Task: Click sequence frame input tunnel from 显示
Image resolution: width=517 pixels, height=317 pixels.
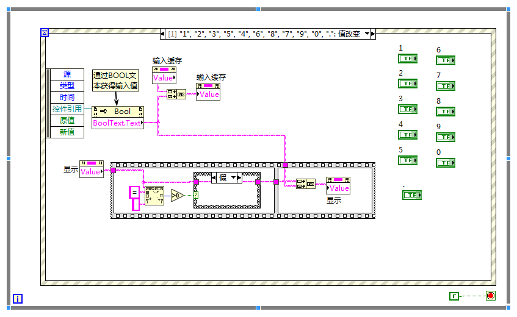Action: (114, 170)
